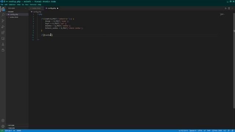Click the Port 5500 Live Server status

point(217,131)
